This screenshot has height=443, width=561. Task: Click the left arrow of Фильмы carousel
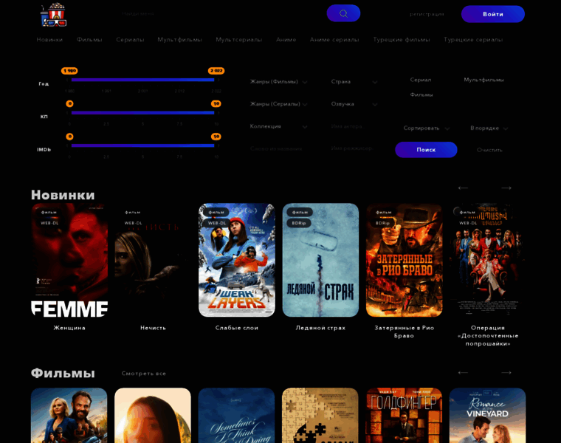tap(463, 373)
